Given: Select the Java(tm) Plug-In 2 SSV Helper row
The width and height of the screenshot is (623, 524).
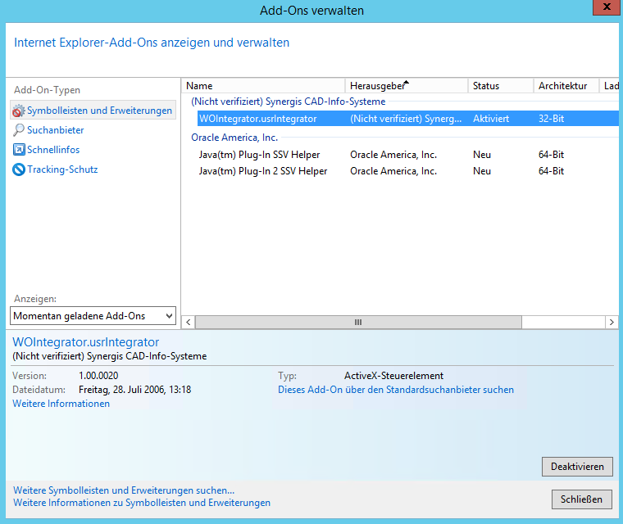Looking at the screenshot, I should click(408, 171).
